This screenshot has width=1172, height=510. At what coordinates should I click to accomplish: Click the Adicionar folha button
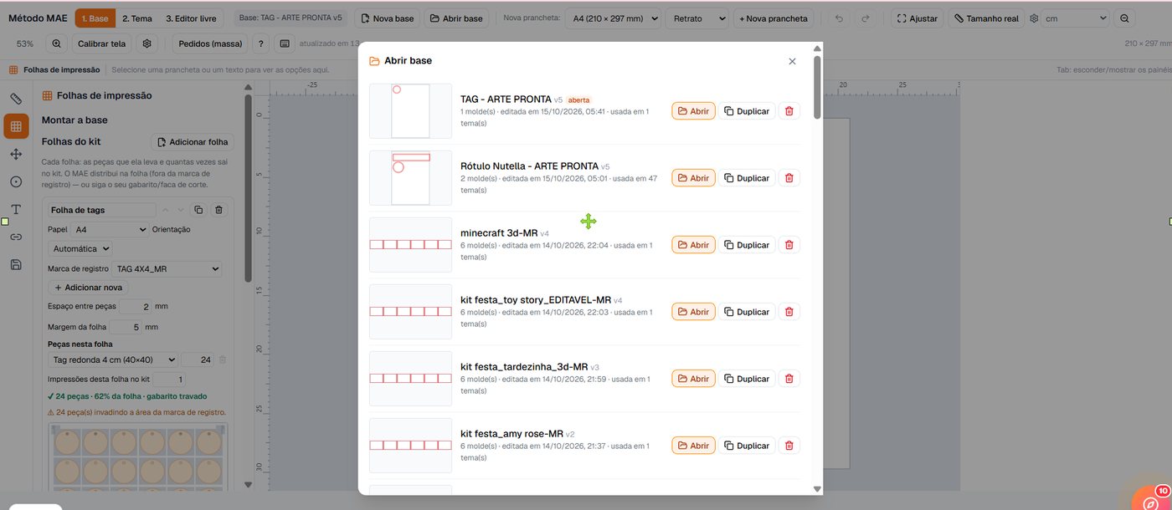193,142
